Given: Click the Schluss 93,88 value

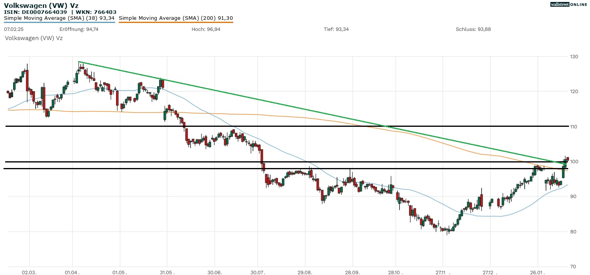Looking at the screenshot, I should [473, 29].
